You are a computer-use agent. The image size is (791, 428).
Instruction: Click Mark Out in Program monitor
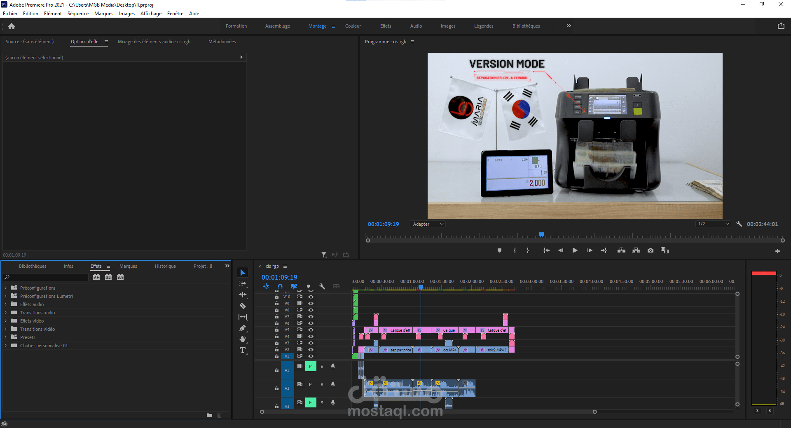(x=528, y=250)
